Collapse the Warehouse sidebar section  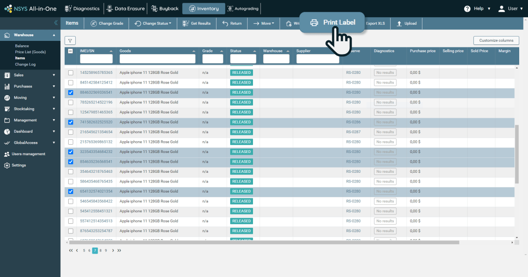[54, 35]
